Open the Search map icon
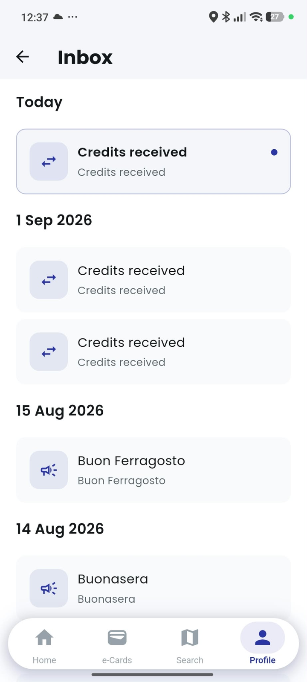Screen dimensions: 307x682 pyautogui.click(x=190, y=638)
